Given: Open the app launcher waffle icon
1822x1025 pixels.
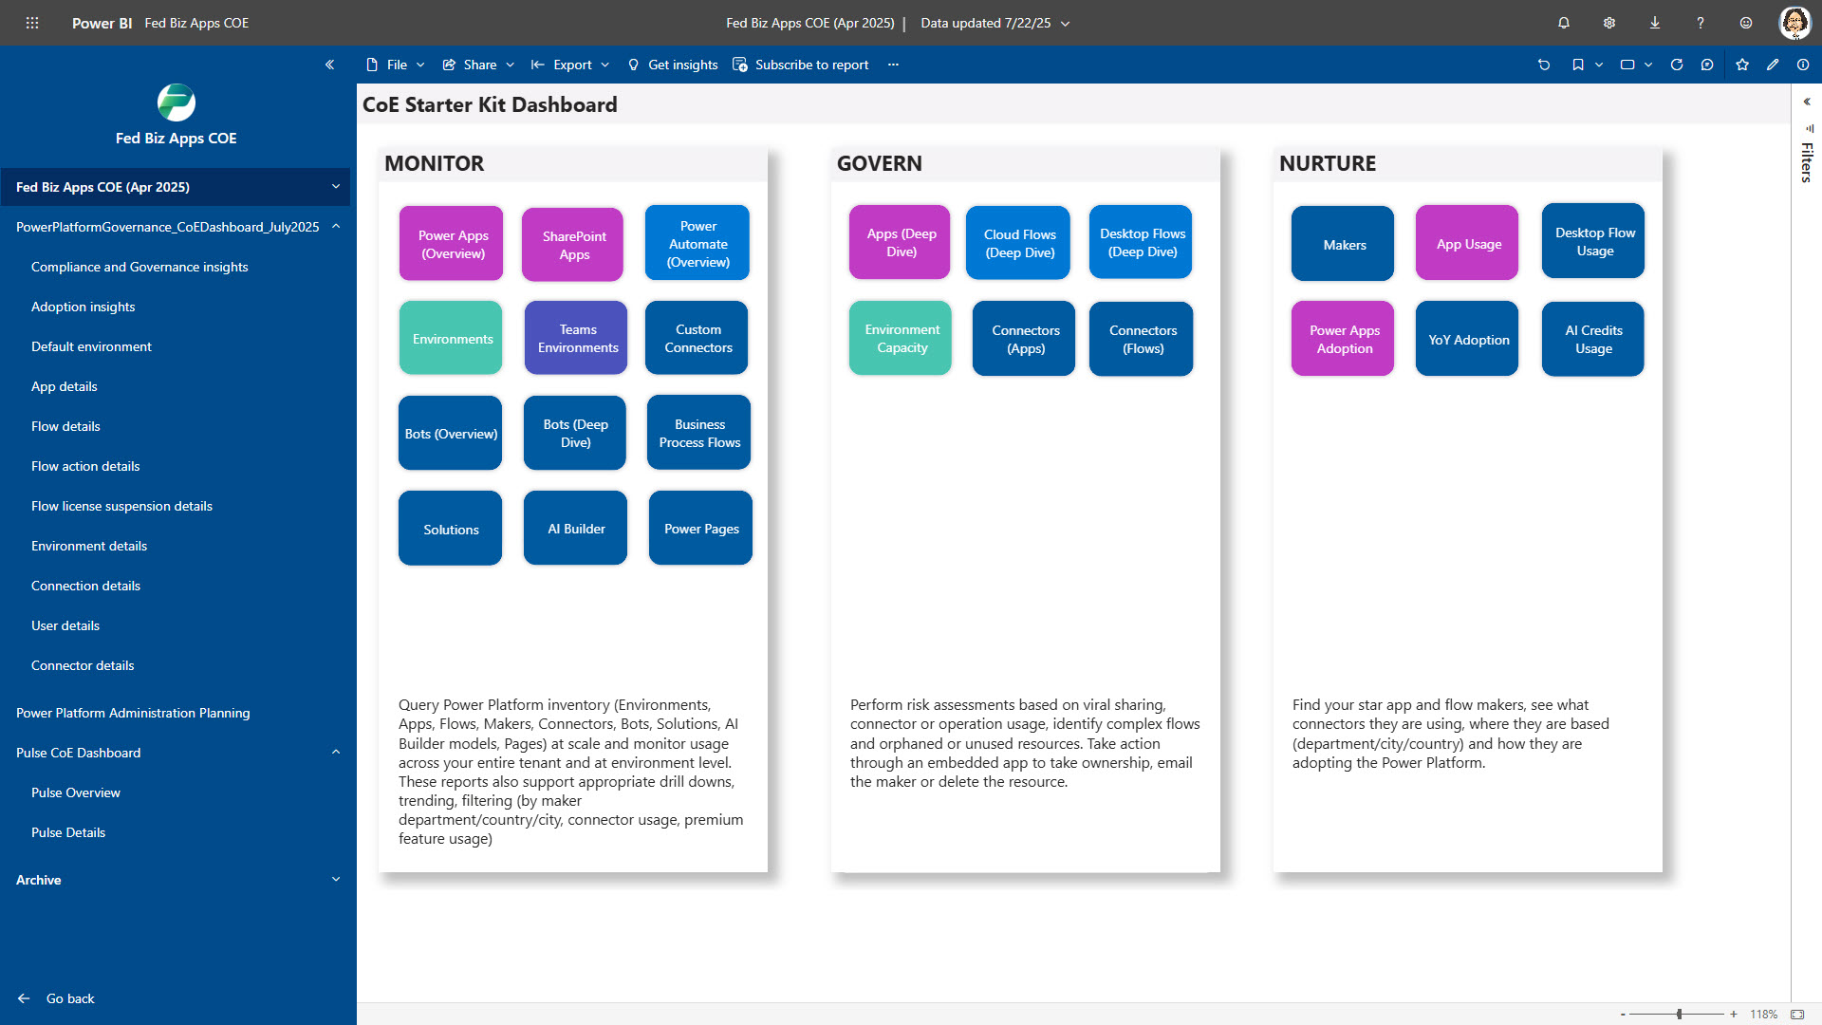Looking at the screenshot, I should click(32, 23).
